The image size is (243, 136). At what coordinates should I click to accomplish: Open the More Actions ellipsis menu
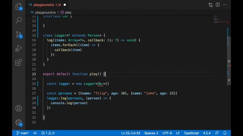point(224,5)
